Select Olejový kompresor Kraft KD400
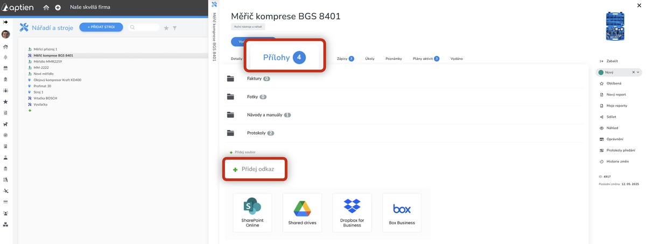 [57, 80]
